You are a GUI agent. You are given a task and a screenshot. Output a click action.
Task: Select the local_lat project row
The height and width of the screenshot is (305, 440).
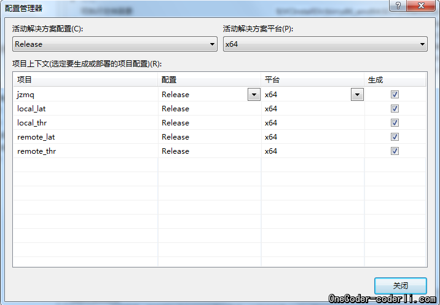[x=32, y=108]
